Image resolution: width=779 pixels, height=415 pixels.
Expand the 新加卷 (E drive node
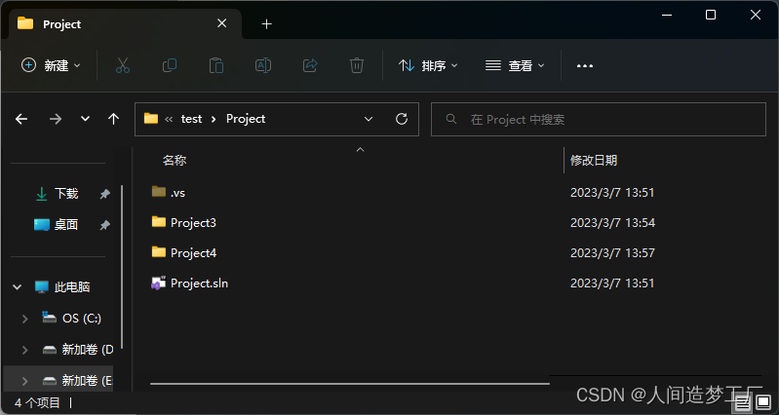[24, 381]
